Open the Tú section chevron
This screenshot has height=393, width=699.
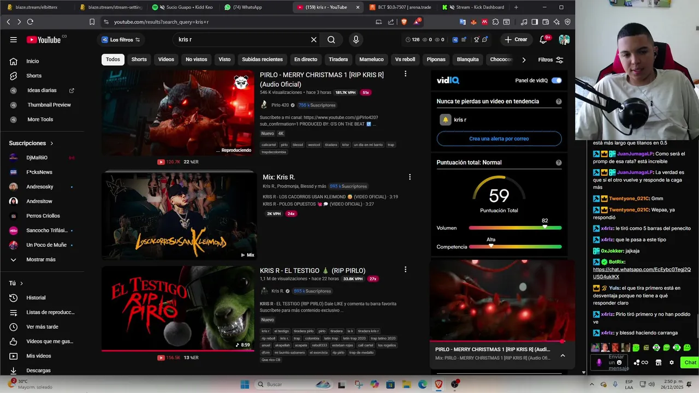[x=21, y=283]
